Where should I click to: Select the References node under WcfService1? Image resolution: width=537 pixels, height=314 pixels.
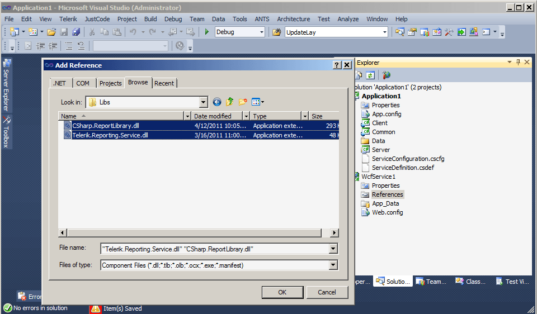point(387,194)
